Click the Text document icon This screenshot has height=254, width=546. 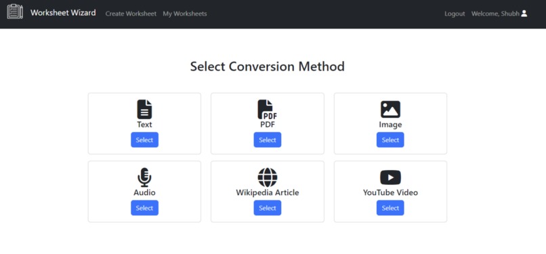click(144, 109)
